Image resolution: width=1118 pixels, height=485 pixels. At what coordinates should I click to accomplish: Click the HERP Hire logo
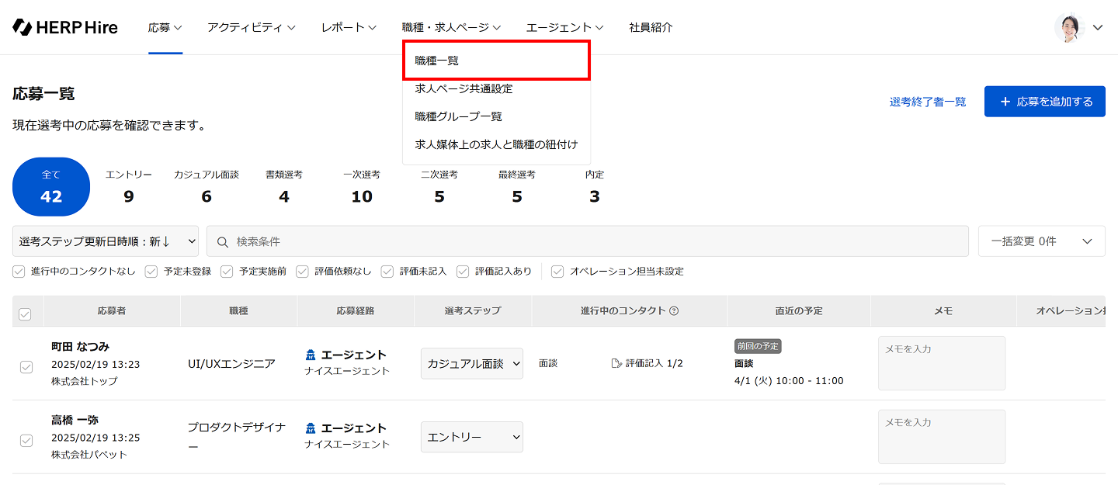65,27
